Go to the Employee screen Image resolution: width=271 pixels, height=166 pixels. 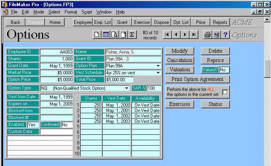point(83,22)
